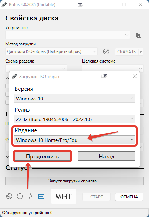Viewport: 149px width, 217px height.
Task: Open language globe icon
Action: [9, 196]
